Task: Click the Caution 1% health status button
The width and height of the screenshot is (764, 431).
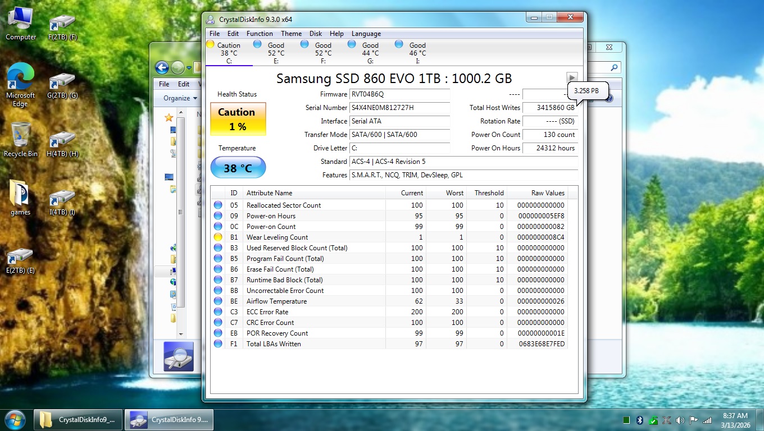Action: 238,119
